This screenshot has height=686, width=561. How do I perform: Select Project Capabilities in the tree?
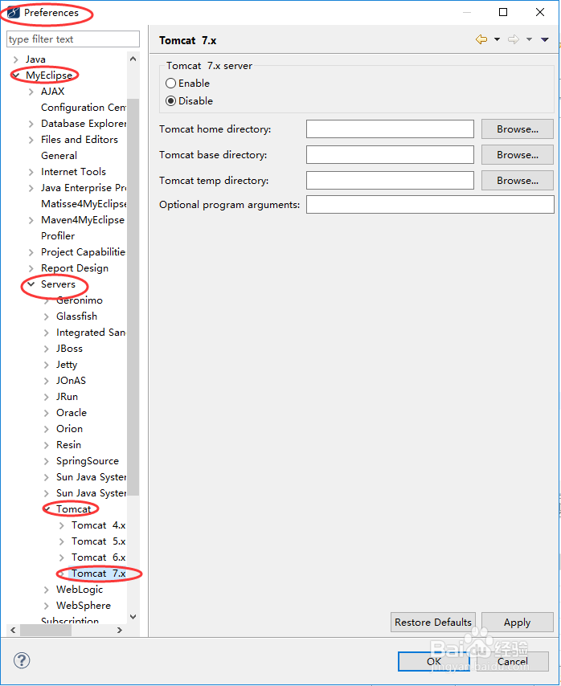(83, 252)
